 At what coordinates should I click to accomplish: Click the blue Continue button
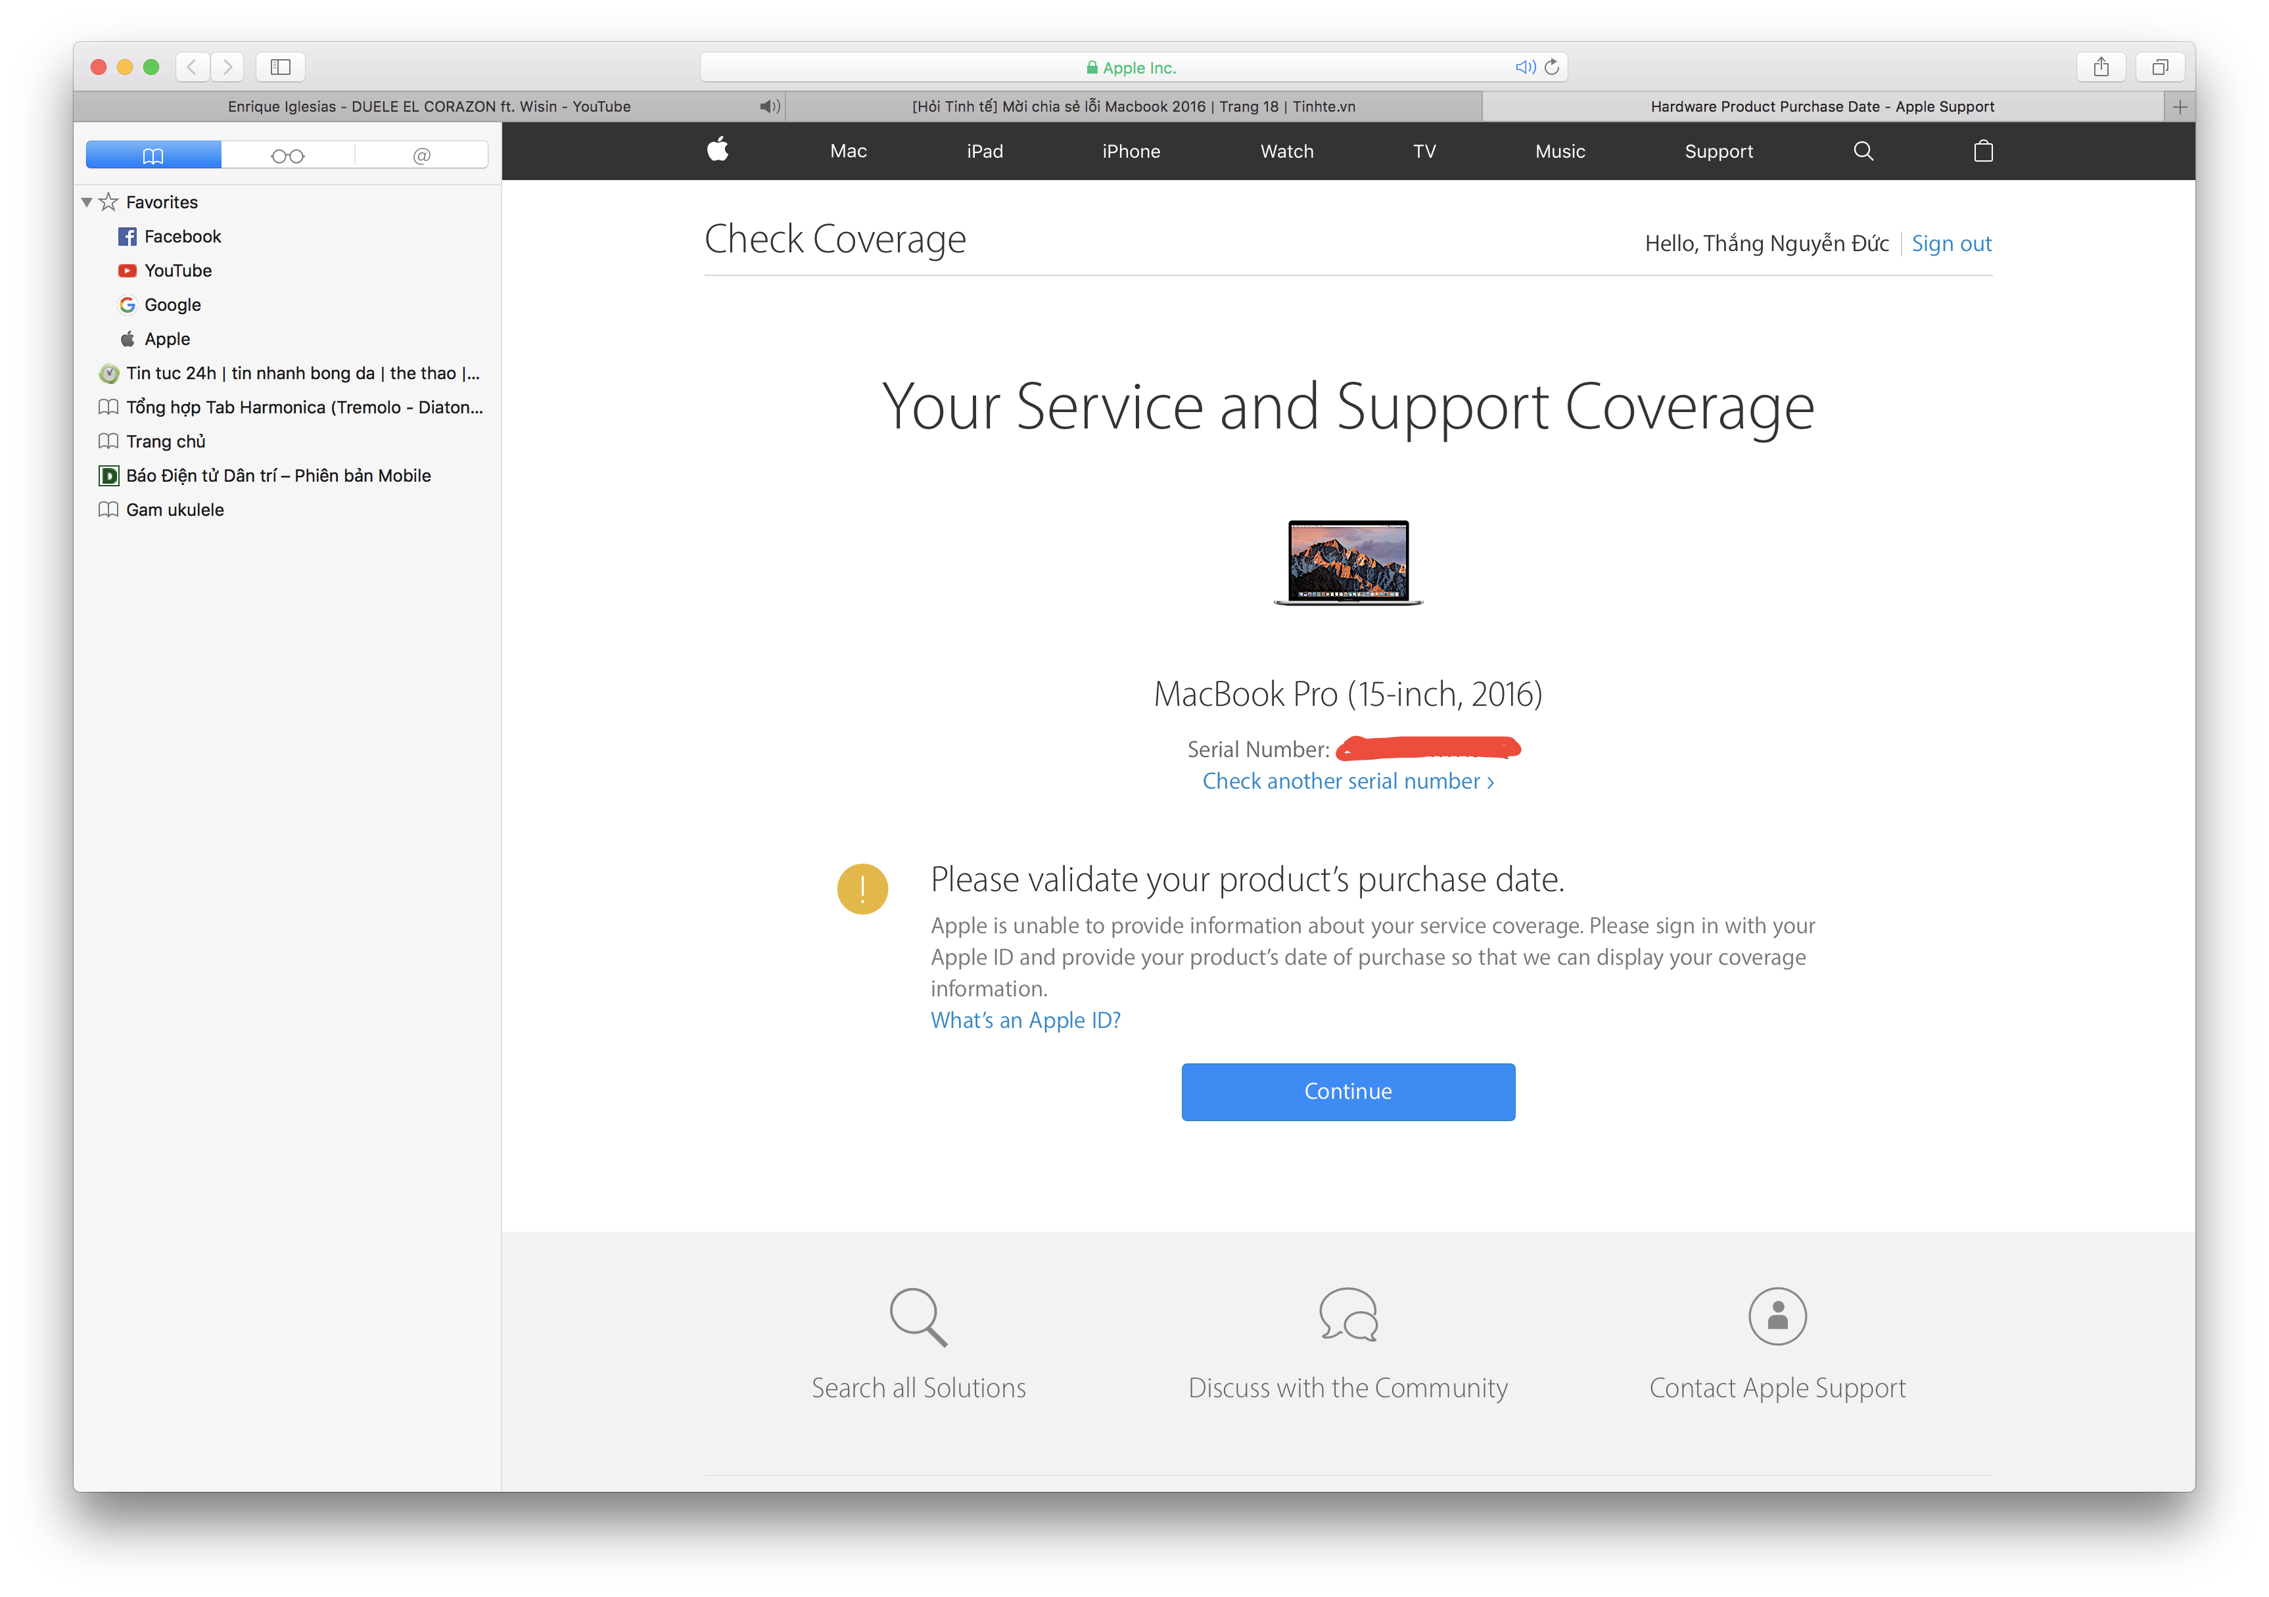pyautogui.click(x=1348, y=1091)
